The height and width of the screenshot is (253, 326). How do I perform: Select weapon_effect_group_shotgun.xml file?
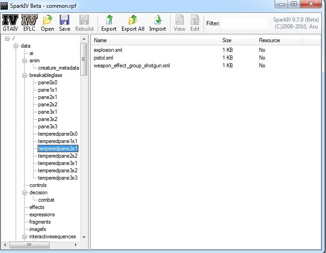(132, 66)
